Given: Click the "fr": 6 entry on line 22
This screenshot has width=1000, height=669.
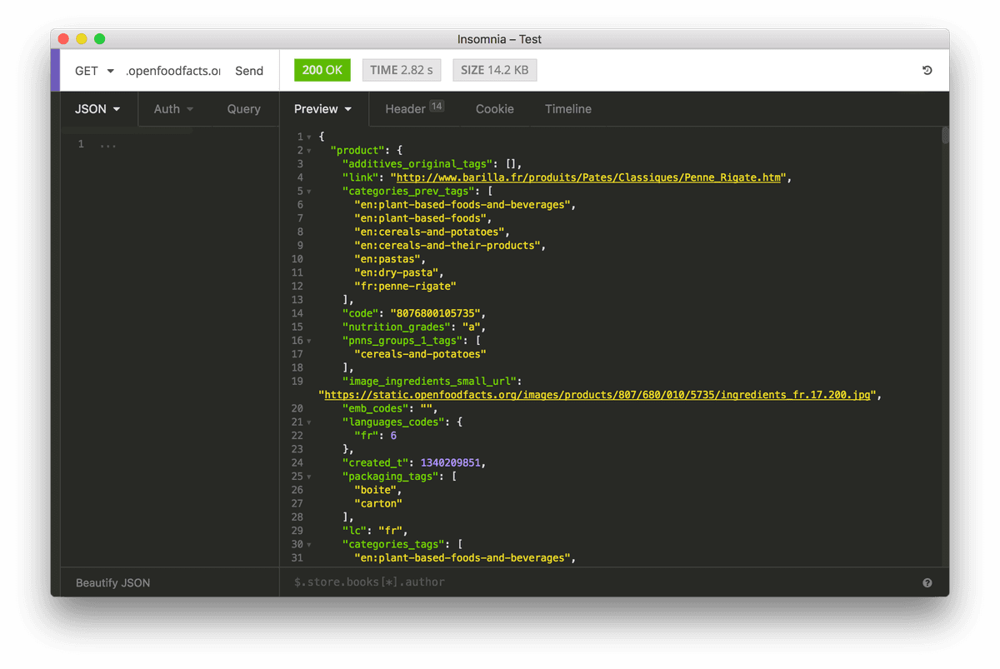Looking at the screenshot, I should pyautogui.click(x=375, y=436).
